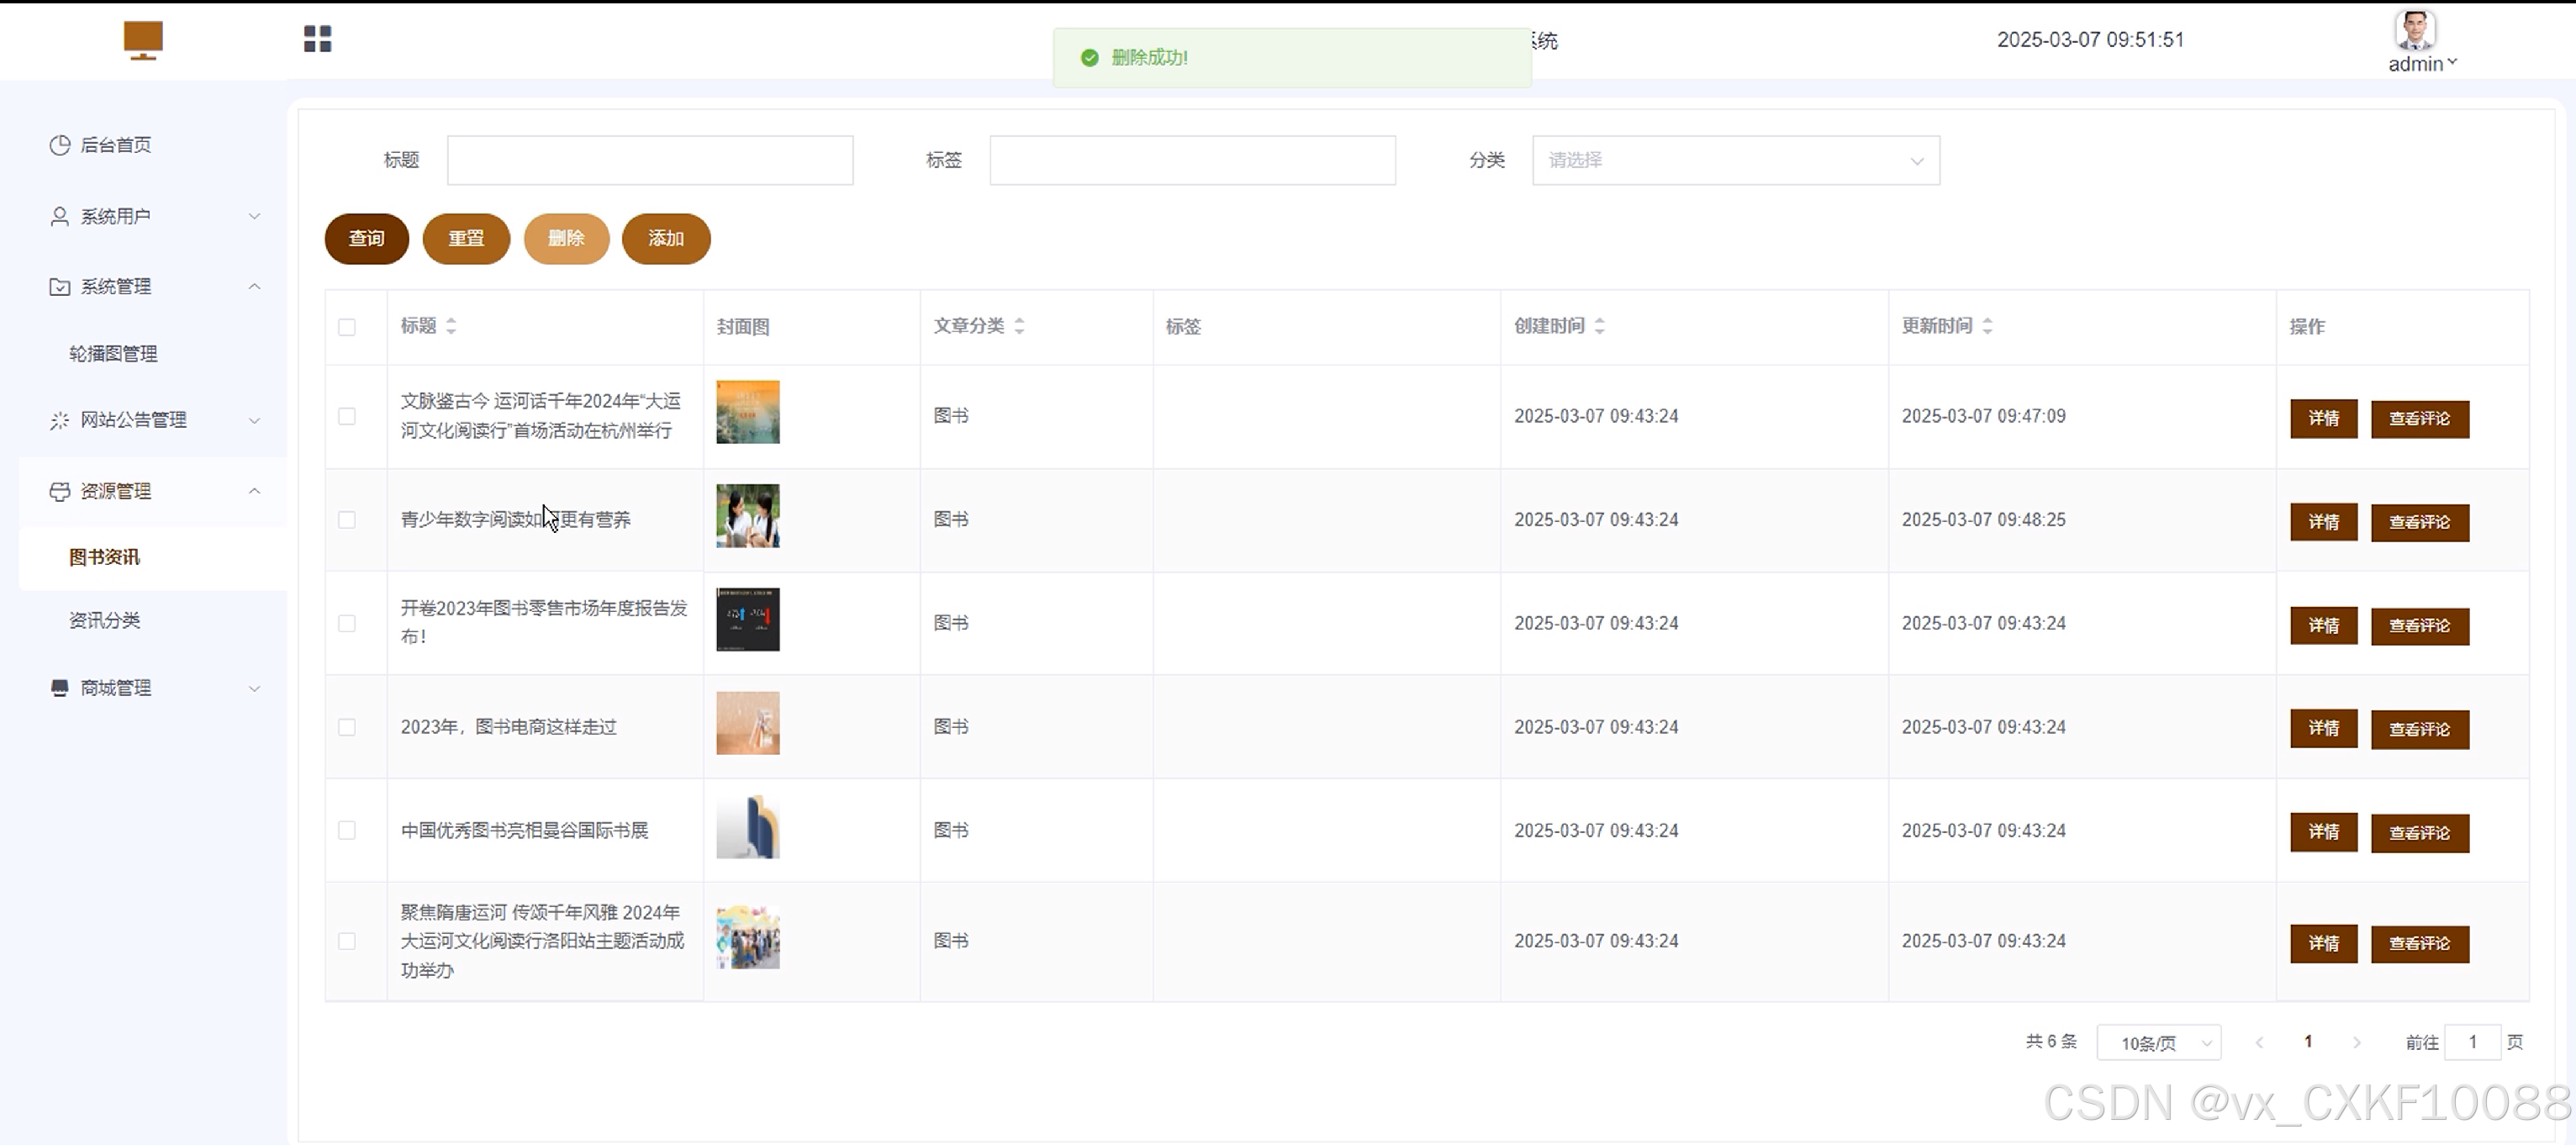Open 轮播图管理 in the sidebar
The width and height of the screenshot is (2576, 1145).
click(x=113, y=353)
